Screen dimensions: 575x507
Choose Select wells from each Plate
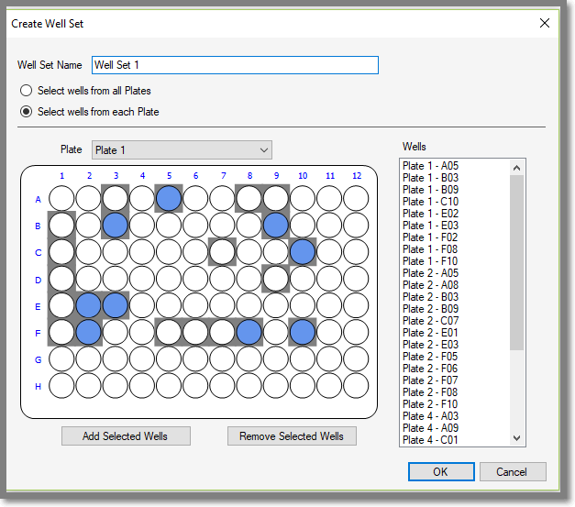point(27,112)
